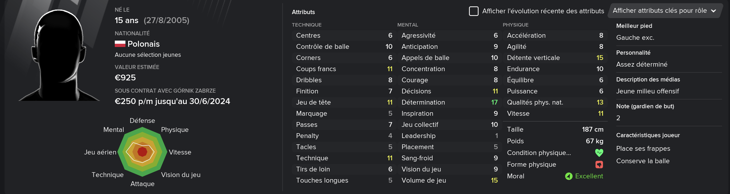Click the Excellent moral label
Viewport: 730px width, 194px height.
(x=589, y=176)
